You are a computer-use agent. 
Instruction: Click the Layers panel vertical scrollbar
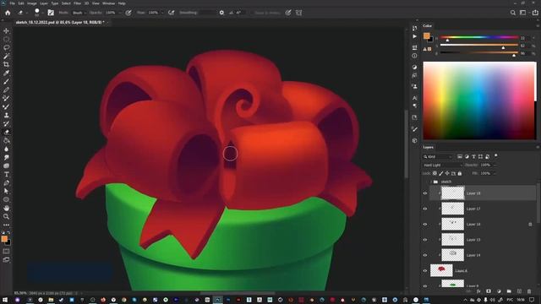538,204
